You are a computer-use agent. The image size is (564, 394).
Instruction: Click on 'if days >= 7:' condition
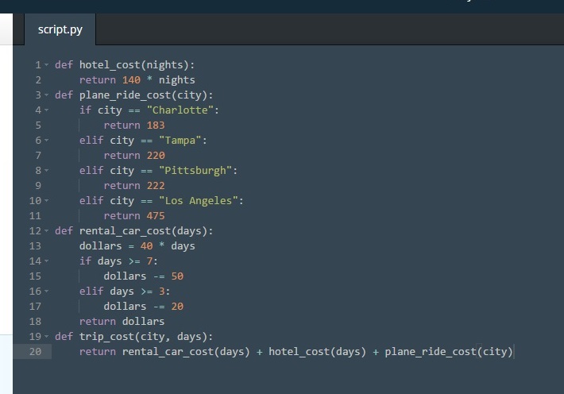[x=118, y=261]
